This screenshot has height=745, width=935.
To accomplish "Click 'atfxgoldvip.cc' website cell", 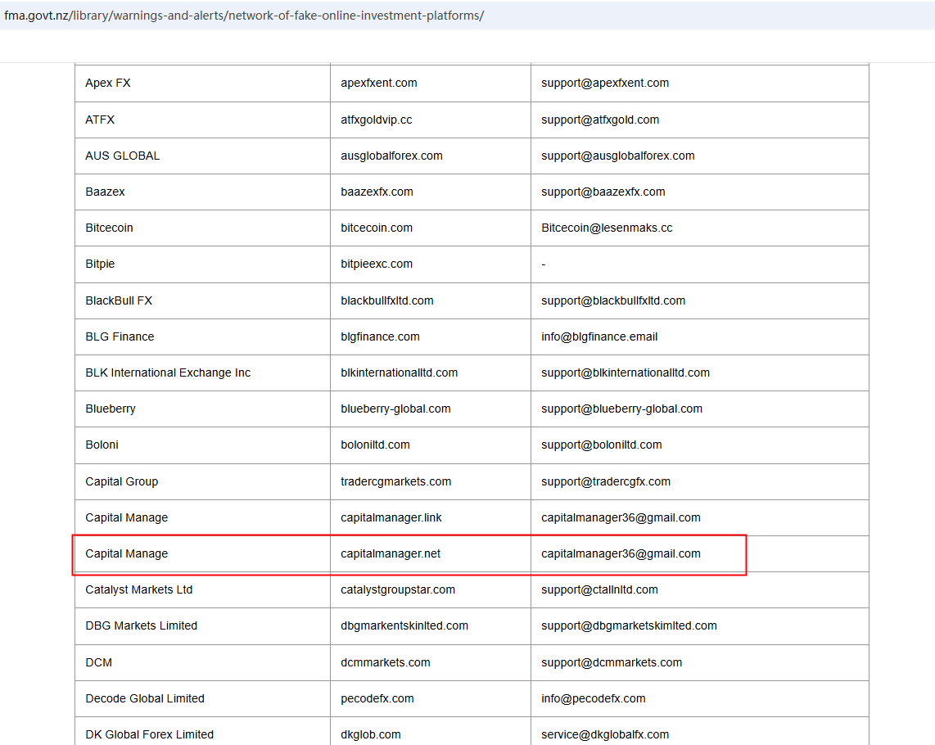I will [431, 120].
